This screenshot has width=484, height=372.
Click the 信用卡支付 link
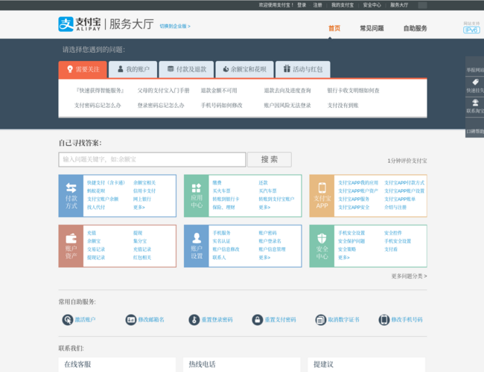pos(144,191)
